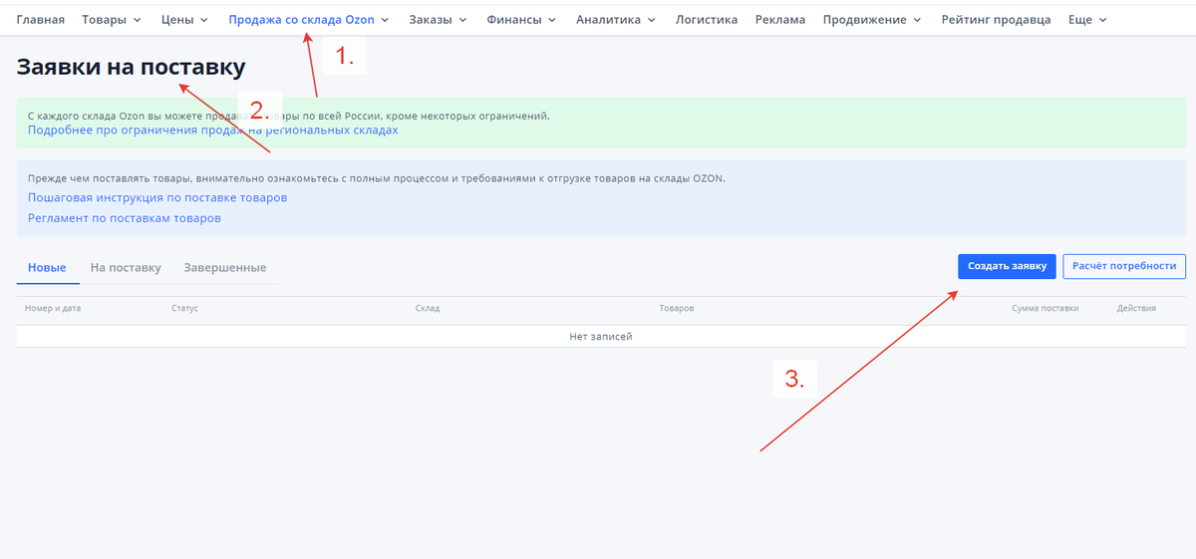Expand the Аналитика dropdown menu
Screen dimensions: 1196x559
coord(616,20)
